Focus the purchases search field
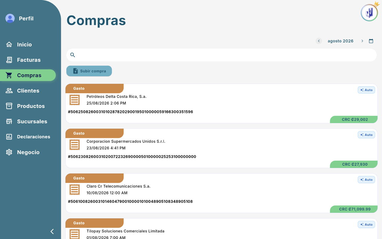 click(221, 55)
